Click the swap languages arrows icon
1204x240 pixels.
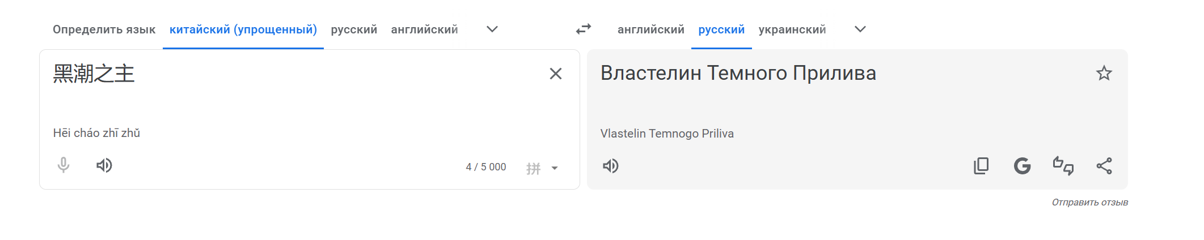[x=584, y=29]
